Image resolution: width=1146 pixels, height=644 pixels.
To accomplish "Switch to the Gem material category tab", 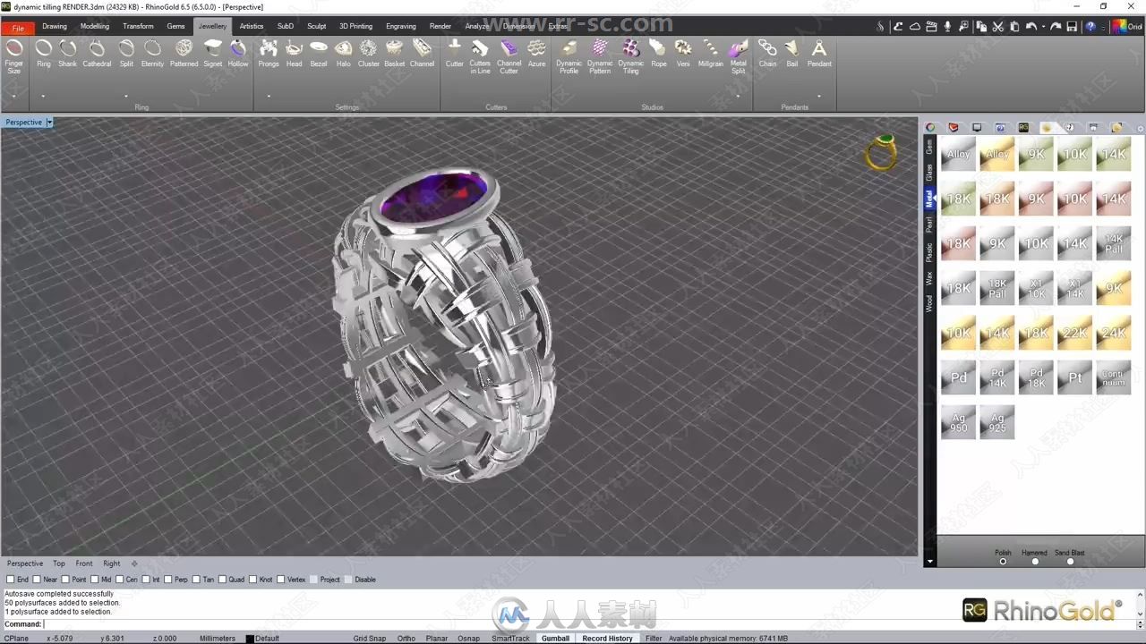I will point(929,146).
